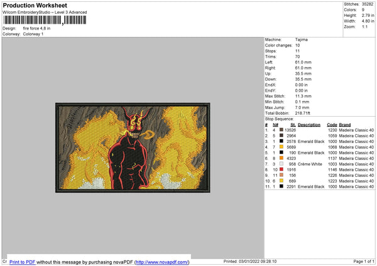Click the salmon swatch for code 1226
Viewport: 377px width, 266px height.
pos(281,175)
